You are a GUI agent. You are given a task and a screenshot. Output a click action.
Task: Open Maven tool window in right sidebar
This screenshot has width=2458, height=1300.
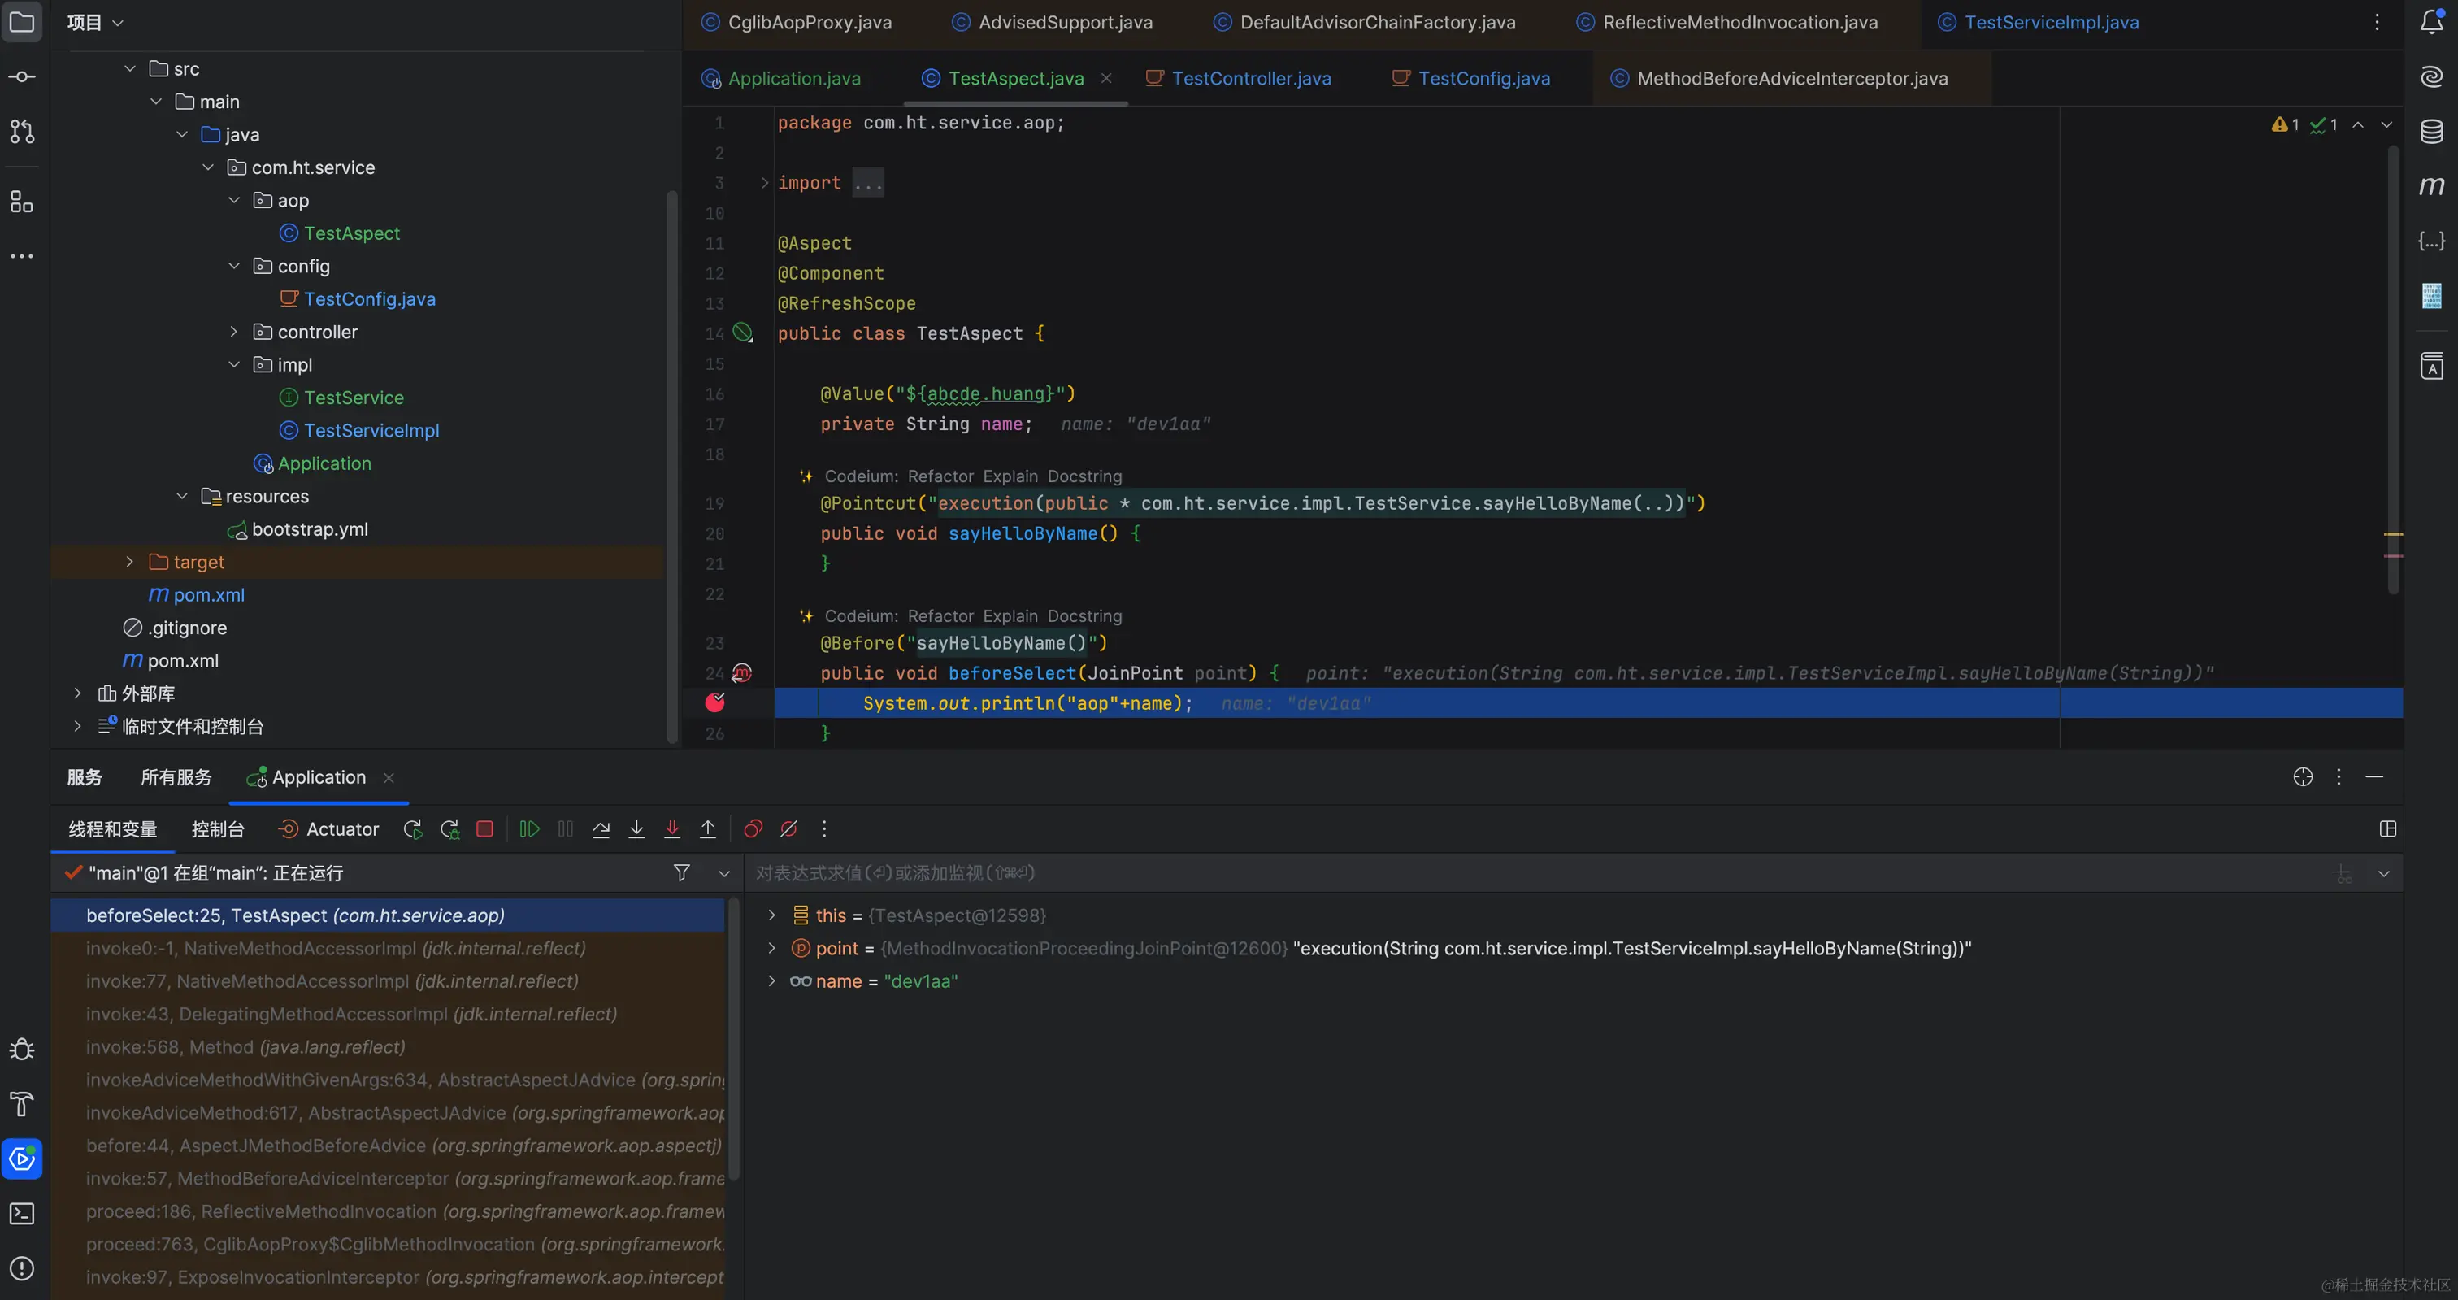click(2431, 185)
